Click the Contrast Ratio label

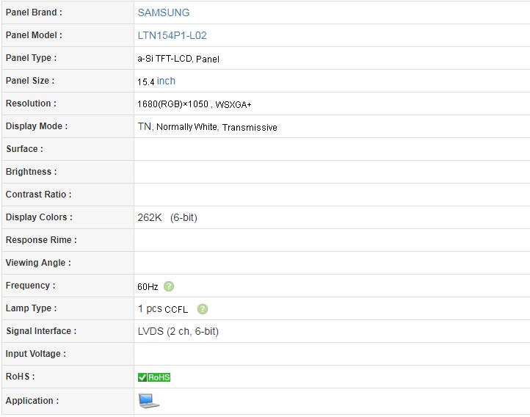[38, 195]
